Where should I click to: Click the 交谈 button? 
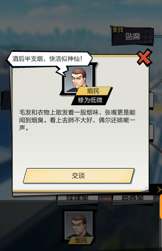click(x=78, y=176)
